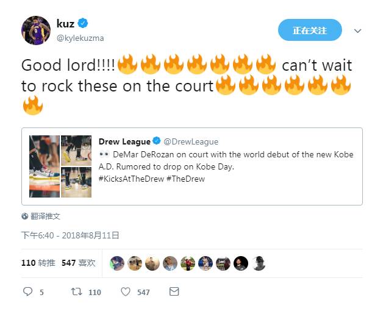This screenshot has width=386, height=314.
Task: Toggle the blue following button (正在关注)
Action: pyautogui.click(x=310, y=30)
